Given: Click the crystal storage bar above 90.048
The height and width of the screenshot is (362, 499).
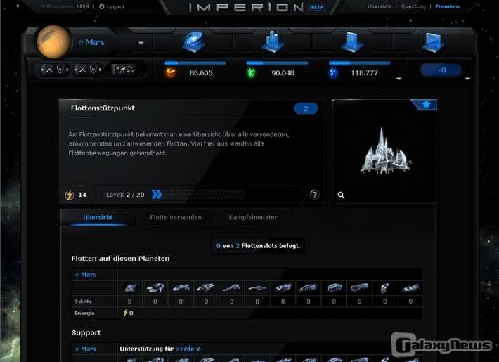Looking at the screenshot, I should (277, 63).
